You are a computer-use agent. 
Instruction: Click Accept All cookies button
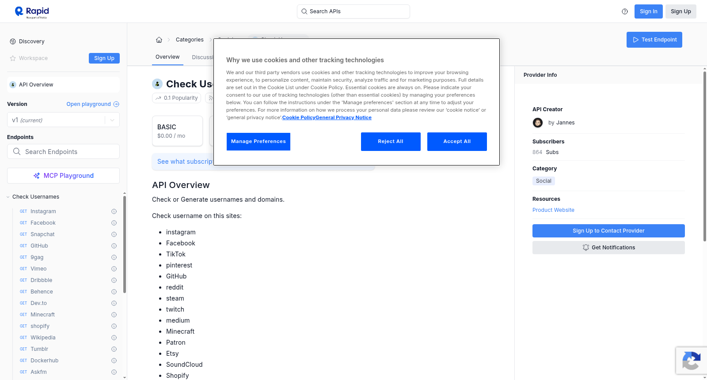tap(457, 142)
